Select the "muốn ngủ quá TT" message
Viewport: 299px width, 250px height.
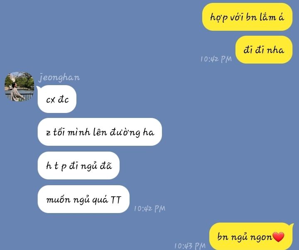click(83, 199)
